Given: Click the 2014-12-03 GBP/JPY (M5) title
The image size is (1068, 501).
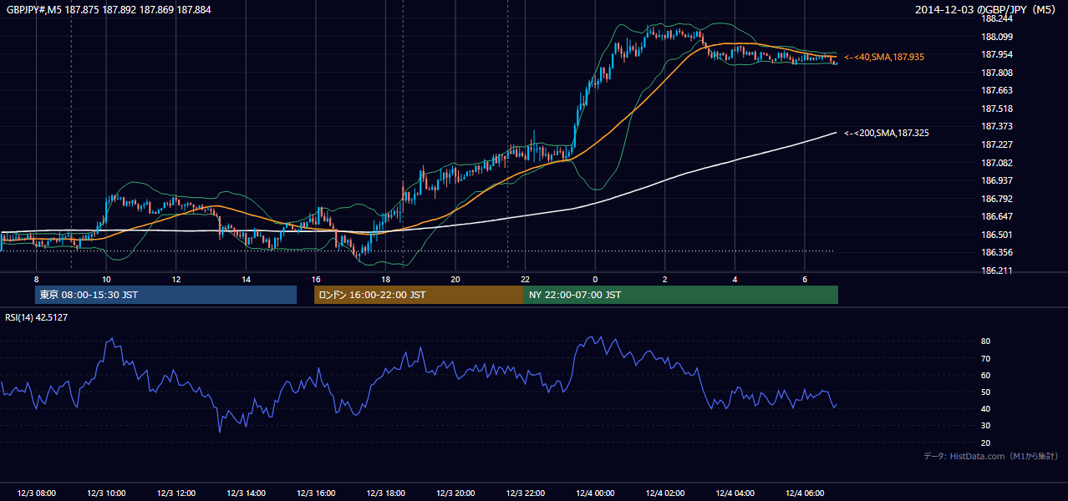Looking at the screenshot, I should (986, 9).
